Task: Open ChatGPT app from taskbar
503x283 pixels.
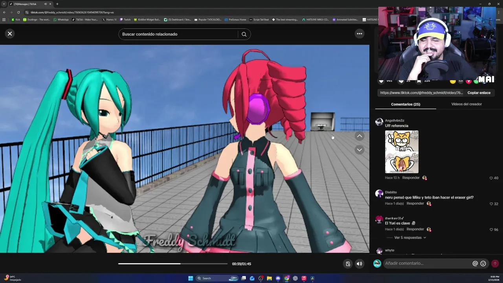Action: (295, 278)
